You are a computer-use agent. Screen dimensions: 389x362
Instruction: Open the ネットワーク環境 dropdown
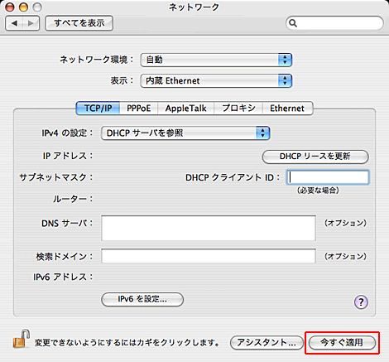tap(216, 60)
